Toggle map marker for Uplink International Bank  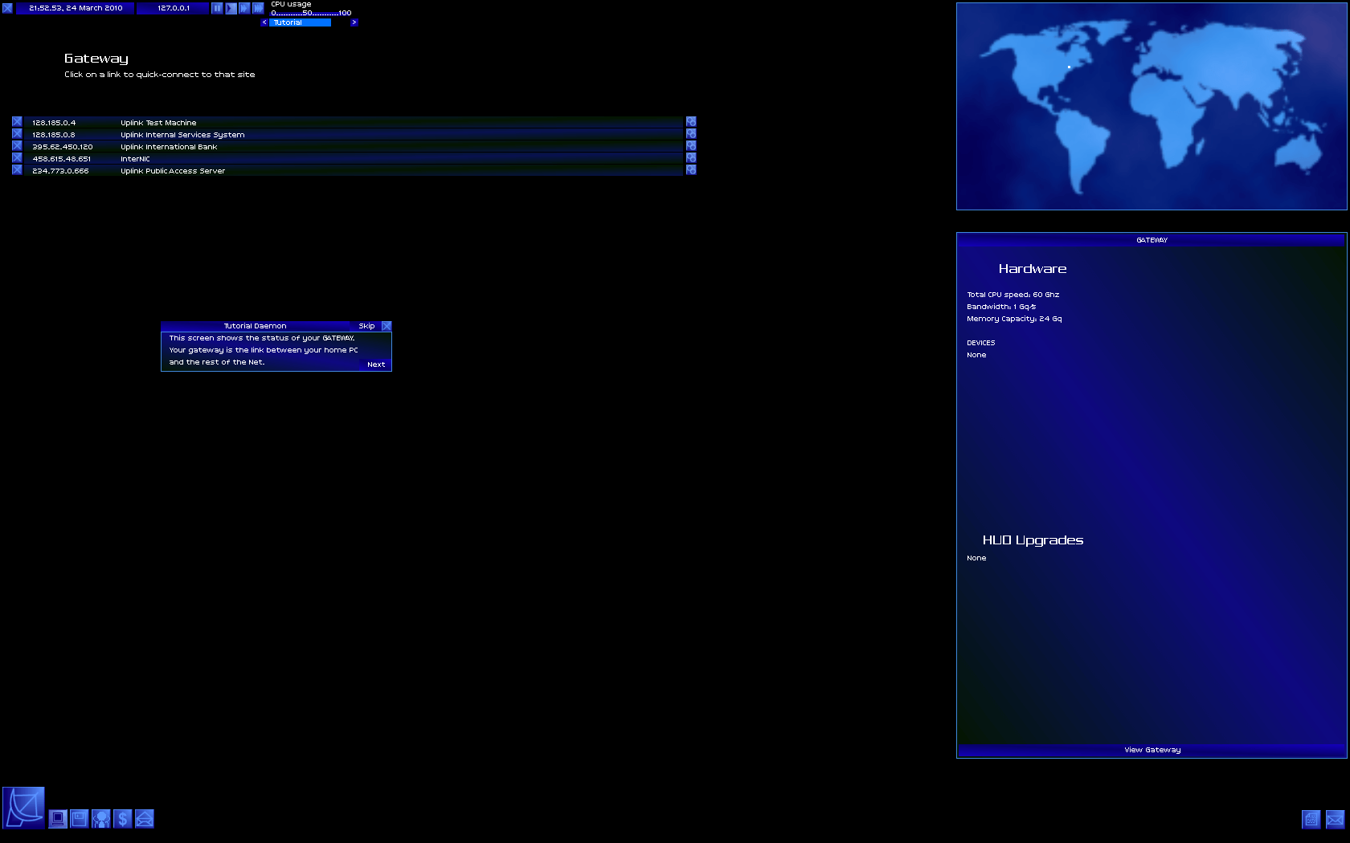[691, 146]
